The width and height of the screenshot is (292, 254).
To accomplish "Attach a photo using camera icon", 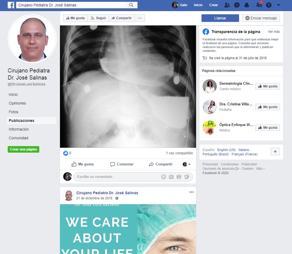I will pyautogui.click(x=171, y=177).
